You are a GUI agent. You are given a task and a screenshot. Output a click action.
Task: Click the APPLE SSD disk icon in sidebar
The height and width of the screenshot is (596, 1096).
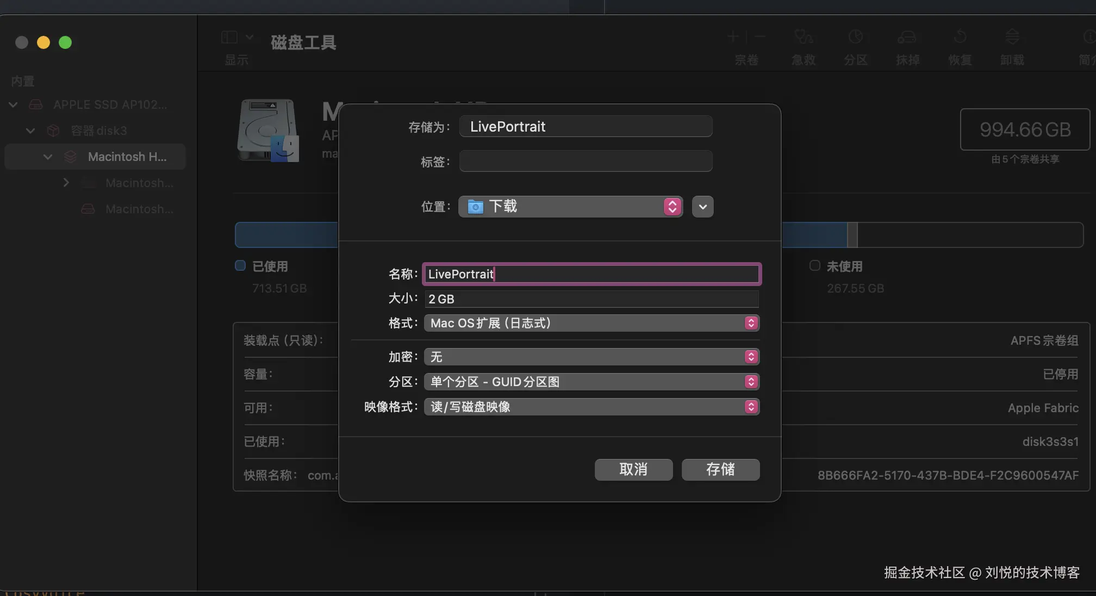[36, 104]
